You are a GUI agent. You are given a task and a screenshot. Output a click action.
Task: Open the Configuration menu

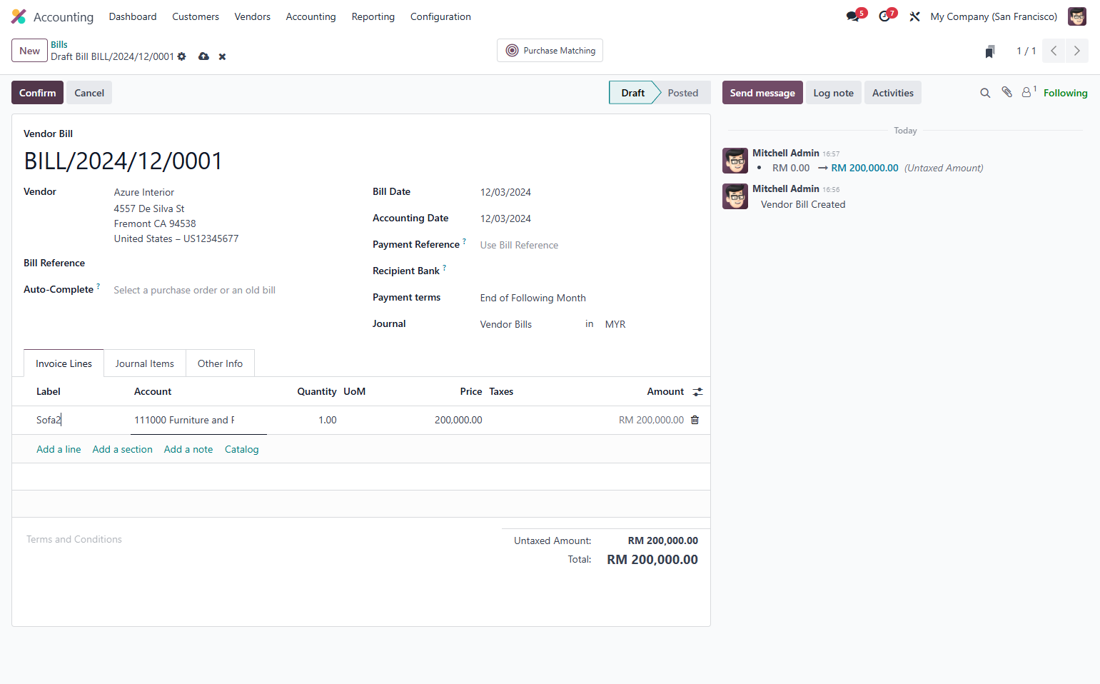(440, 16)
